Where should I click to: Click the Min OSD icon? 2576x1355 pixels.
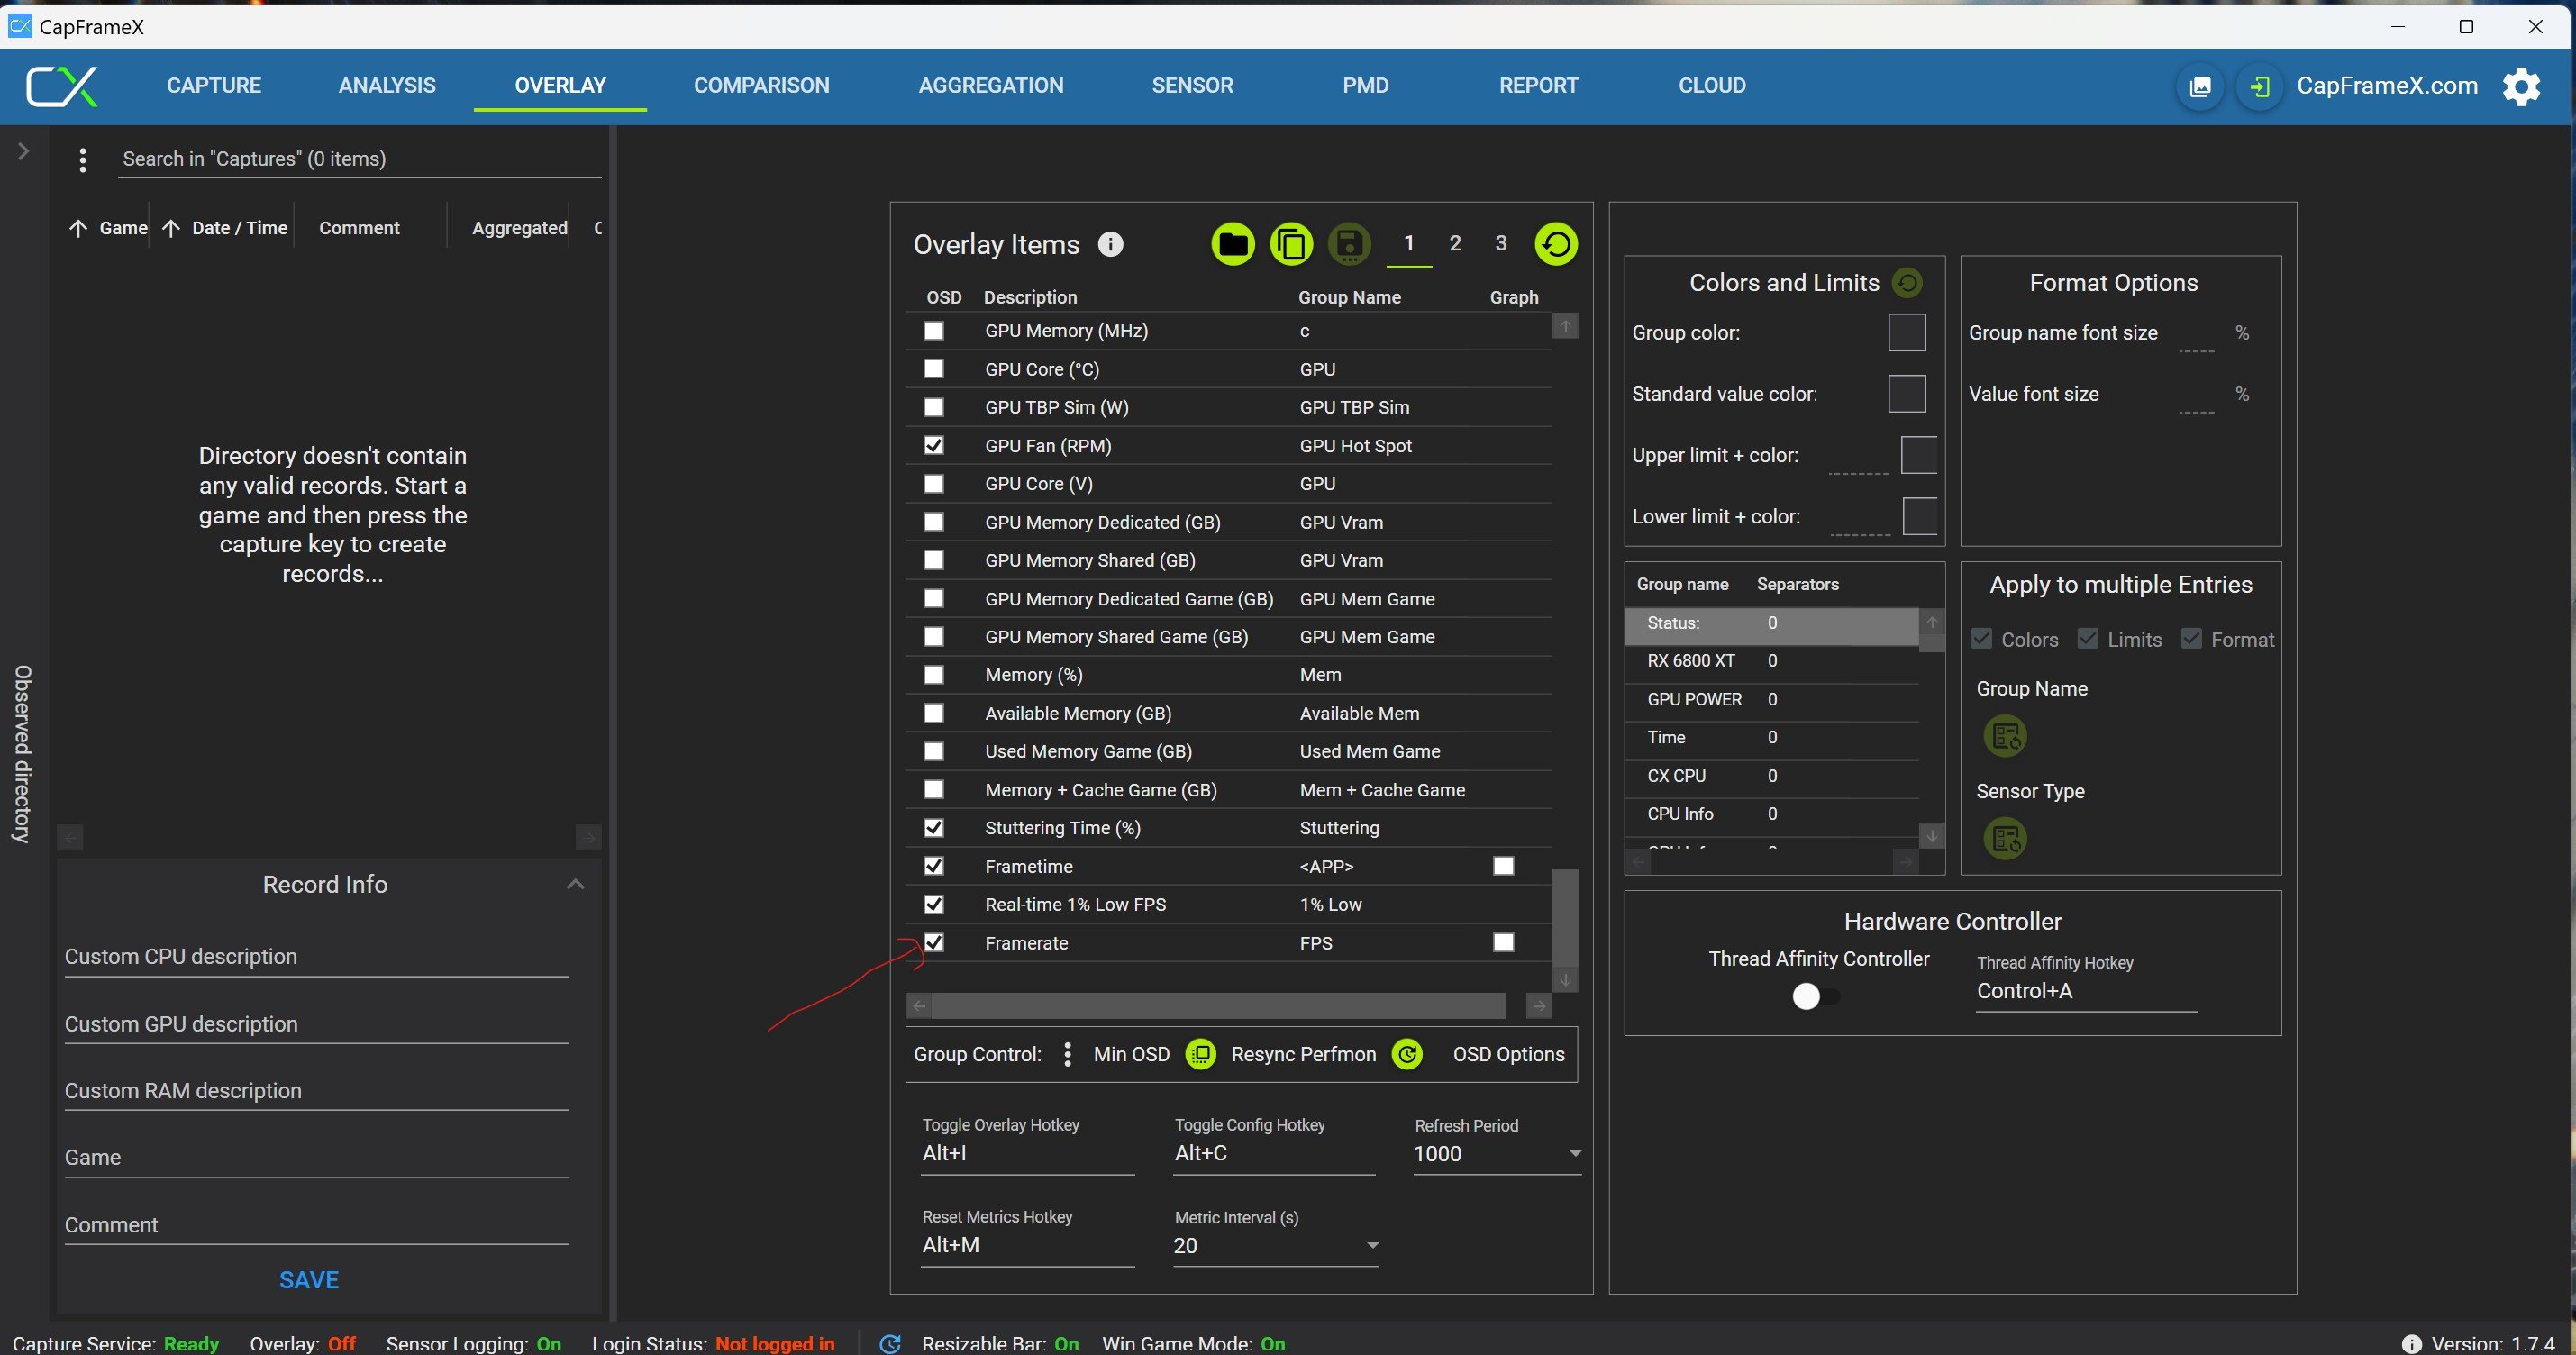pos(1200,1054)
